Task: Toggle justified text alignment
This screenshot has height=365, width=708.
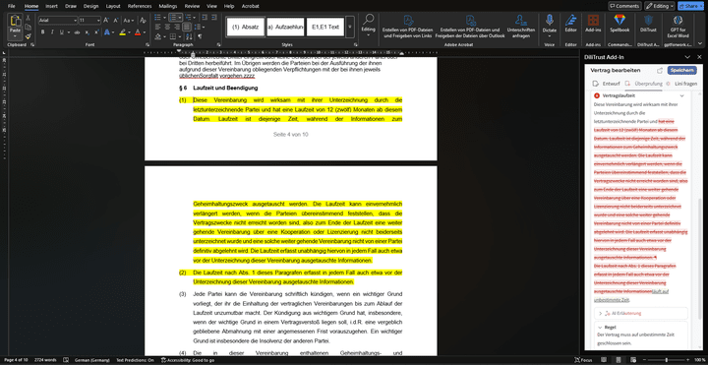Action: pyautogui.click(x=186, y=28)
